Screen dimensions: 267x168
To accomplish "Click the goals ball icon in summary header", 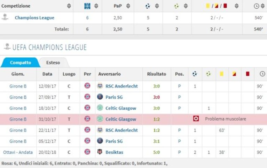I will click(x=148, y=6).
